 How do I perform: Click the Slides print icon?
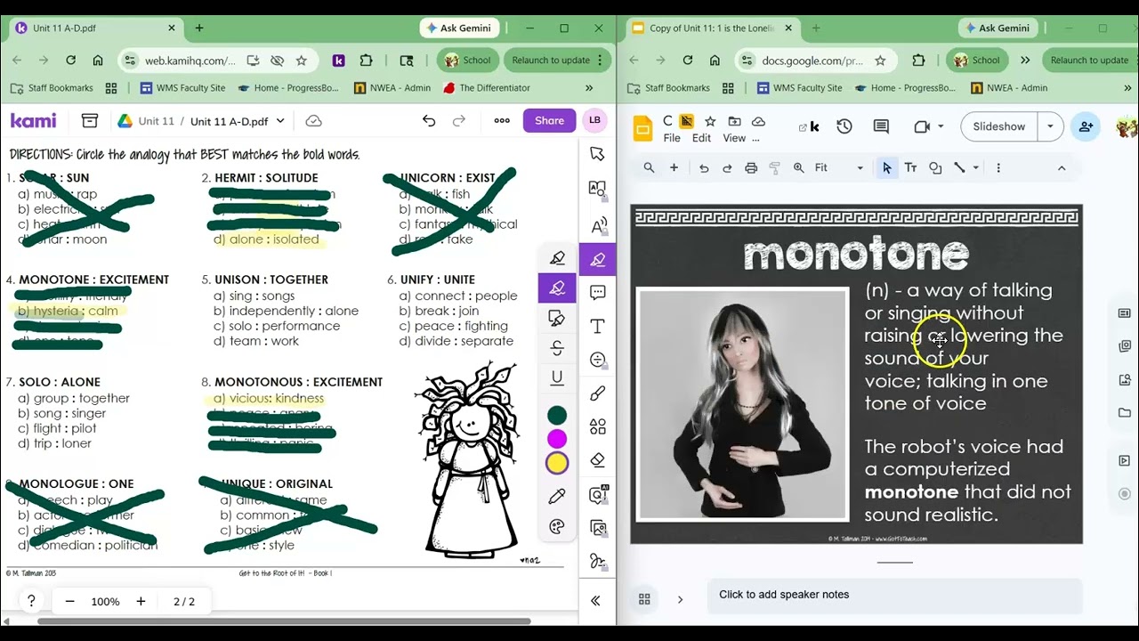(x=751, y=167)
